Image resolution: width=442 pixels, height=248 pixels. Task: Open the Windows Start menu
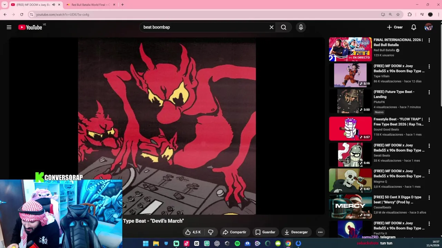click(x=146, y=244)
